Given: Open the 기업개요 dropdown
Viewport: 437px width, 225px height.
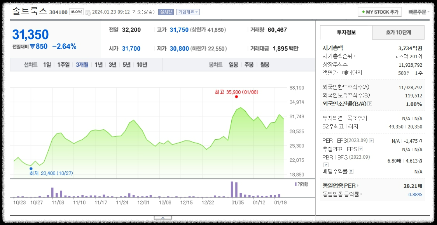Looking at the screenshot, I should click(x=188, y=12).
